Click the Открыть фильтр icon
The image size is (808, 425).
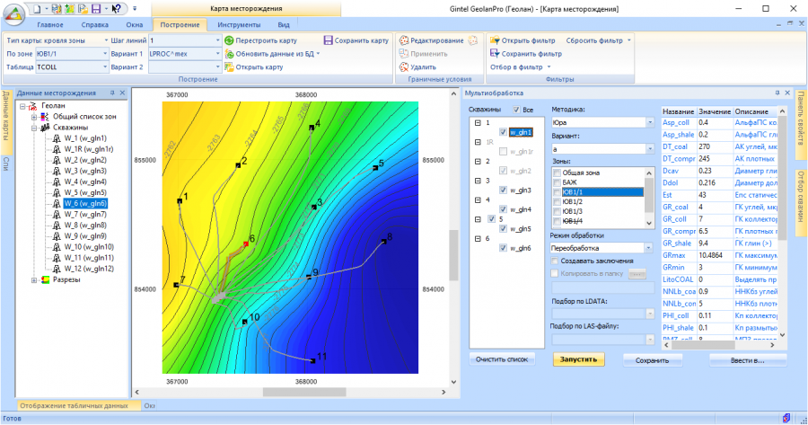point(495,40)
